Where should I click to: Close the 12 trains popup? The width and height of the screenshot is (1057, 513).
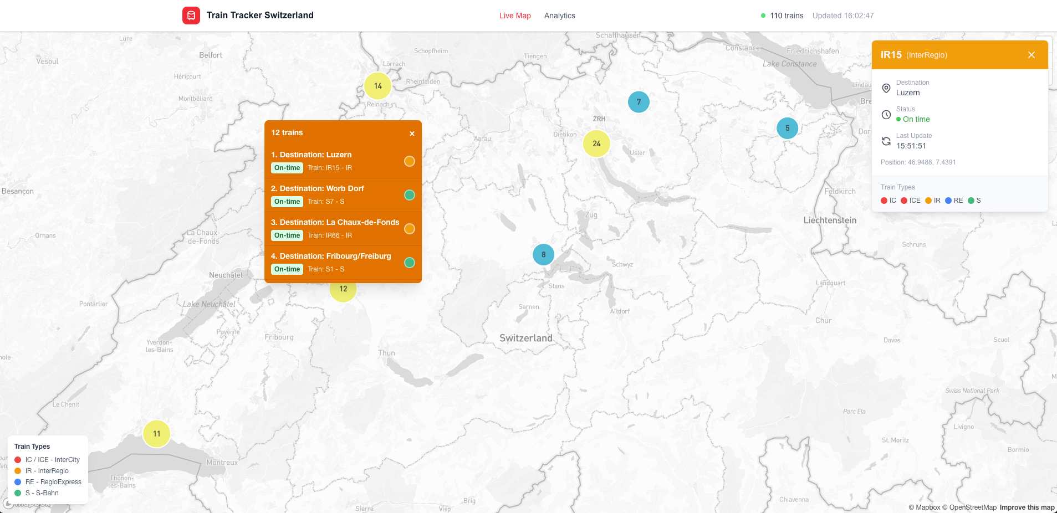click(x=412, y=134)
